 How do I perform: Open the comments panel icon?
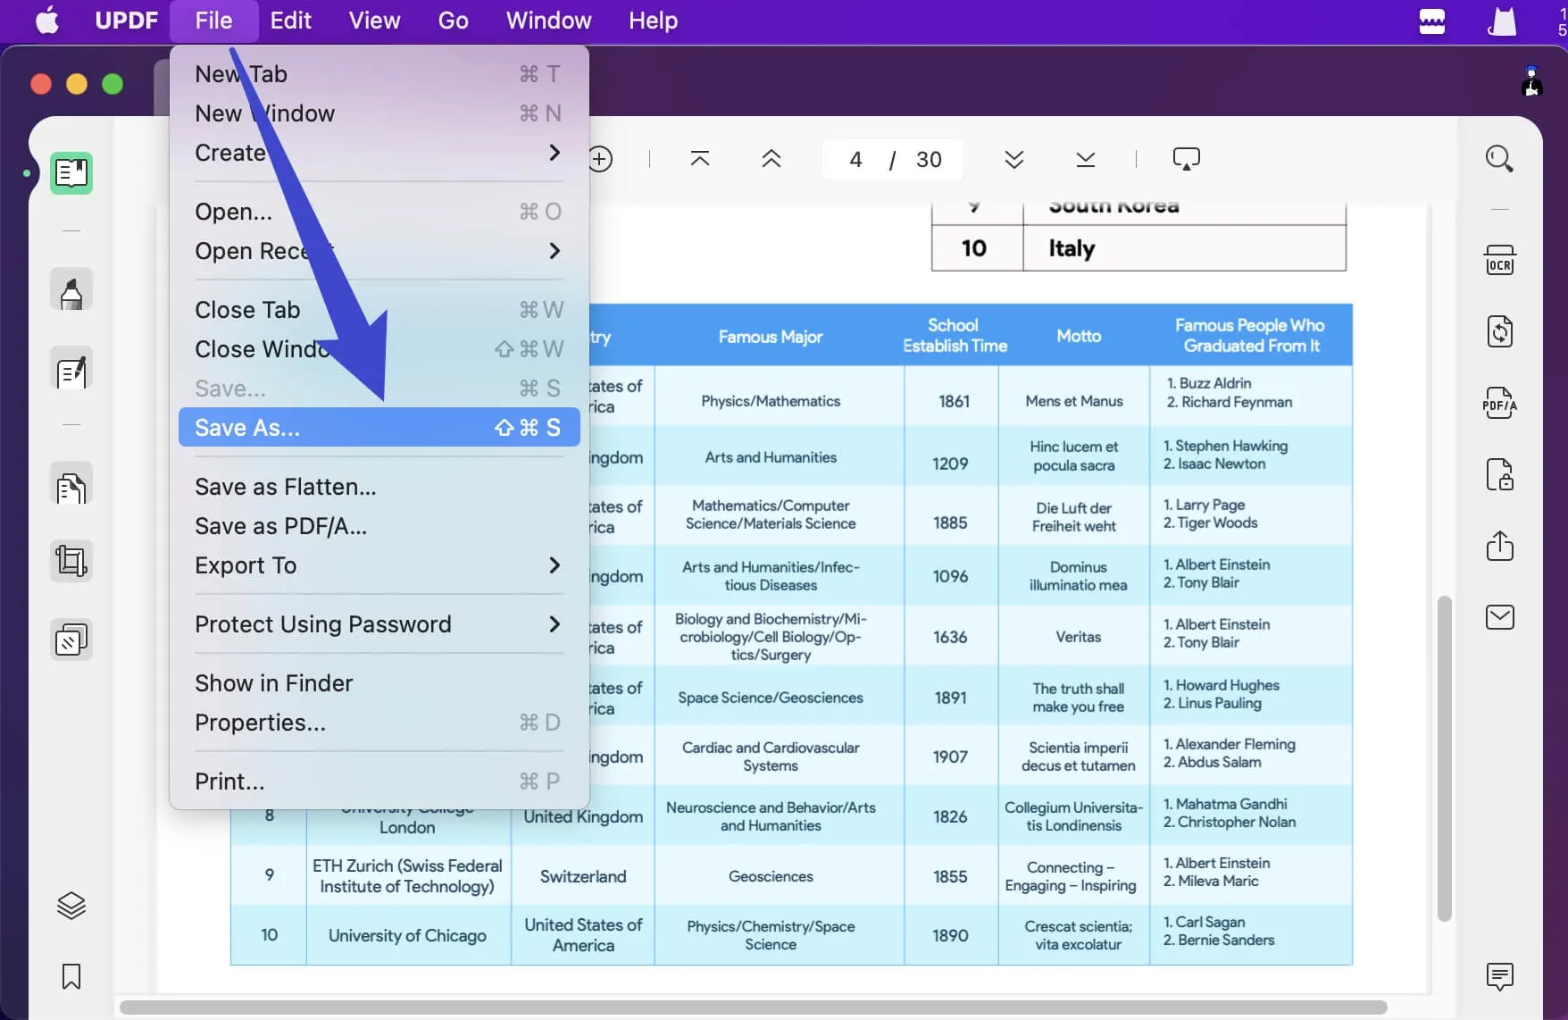[x=1499, y=976]
